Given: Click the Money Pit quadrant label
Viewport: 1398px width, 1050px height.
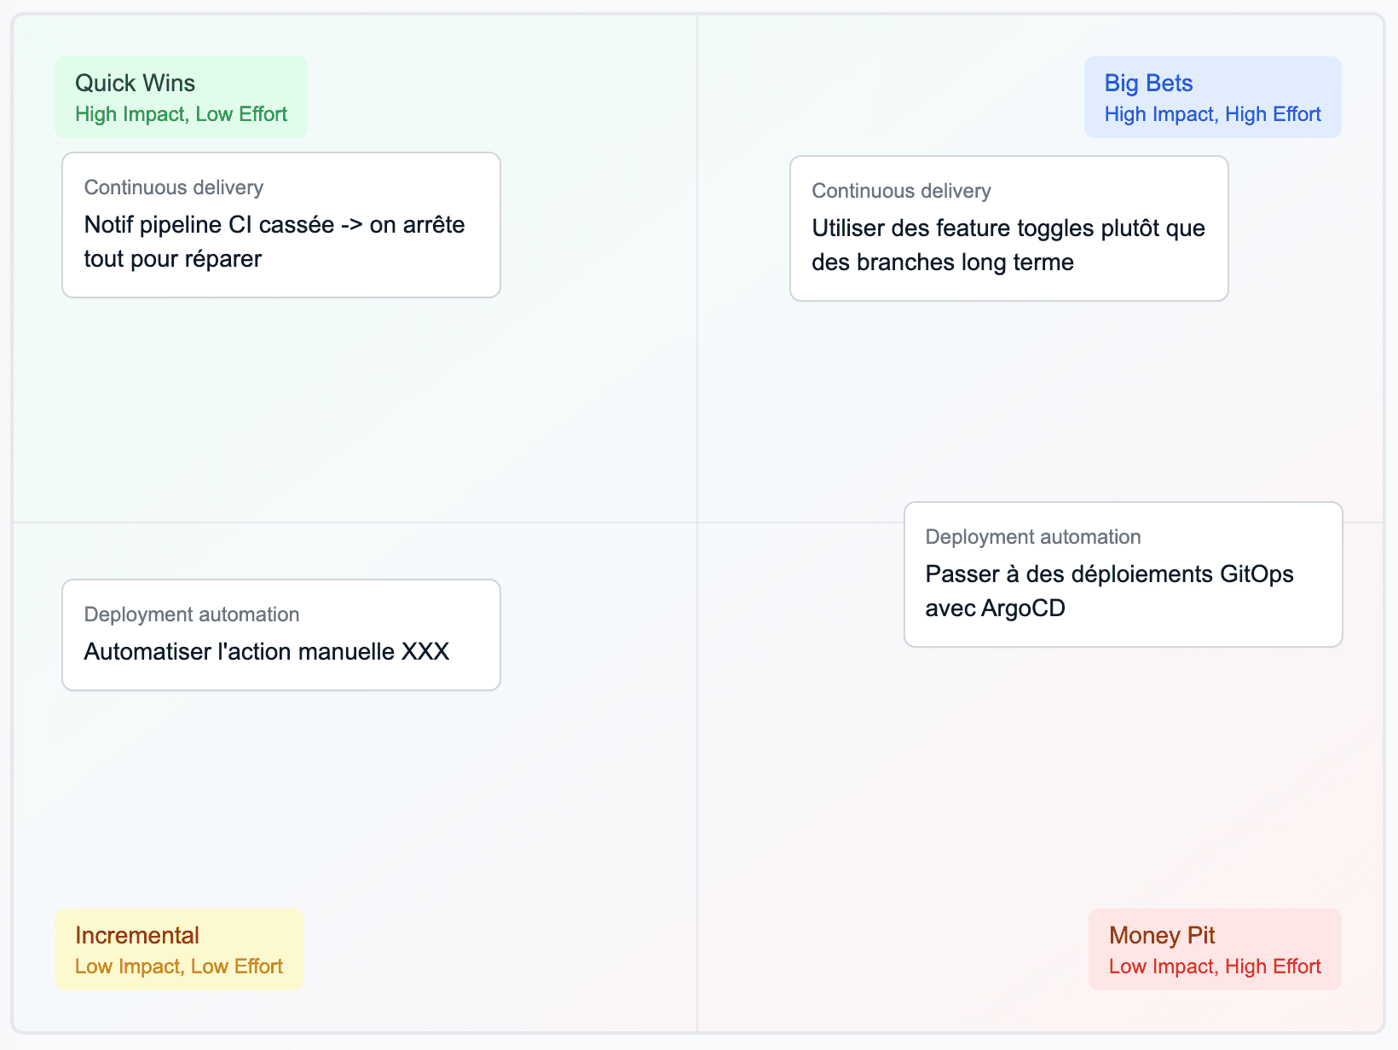Looking at the screenshot, I should (x=1215, y=949).
